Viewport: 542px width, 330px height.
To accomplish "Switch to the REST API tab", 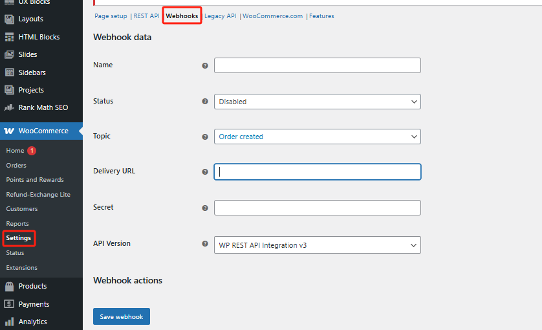I will (x=146, y=16).
